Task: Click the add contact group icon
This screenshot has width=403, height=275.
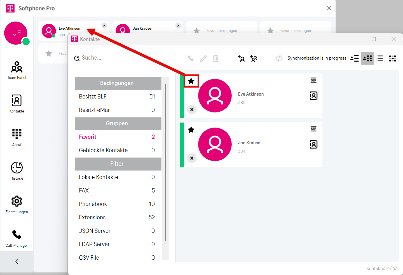Action: point(254,58)
